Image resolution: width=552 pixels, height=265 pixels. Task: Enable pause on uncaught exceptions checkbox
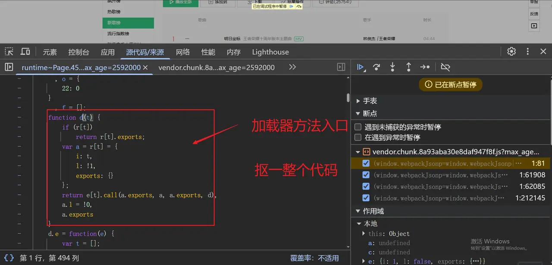pos(358,127)
